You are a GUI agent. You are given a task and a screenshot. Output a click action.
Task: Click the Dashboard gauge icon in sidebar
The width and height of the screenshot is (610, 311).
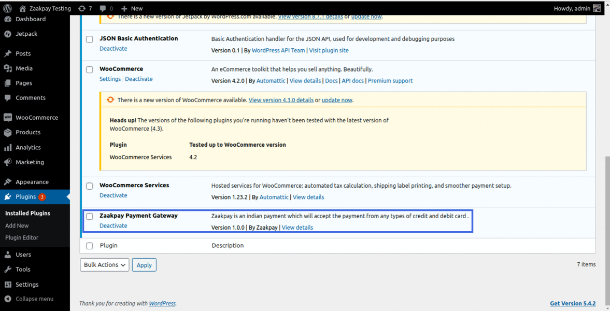[7, 19]
